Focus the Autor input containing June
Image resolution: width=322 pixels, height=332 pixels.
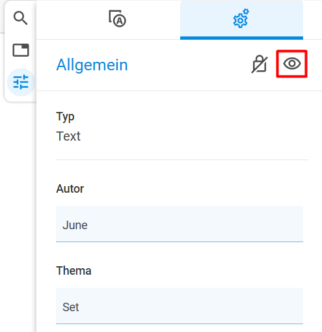tap(180, 224)
